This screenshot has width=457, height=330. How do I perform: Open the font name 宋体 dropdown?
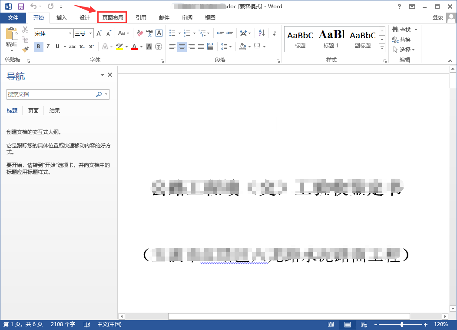click(70, 33)
